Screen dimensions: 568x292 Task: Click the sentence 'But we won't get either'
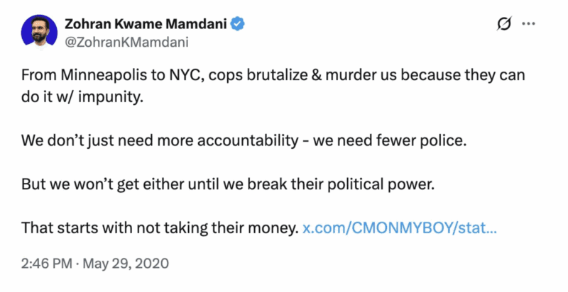click(x=228, y=184)
